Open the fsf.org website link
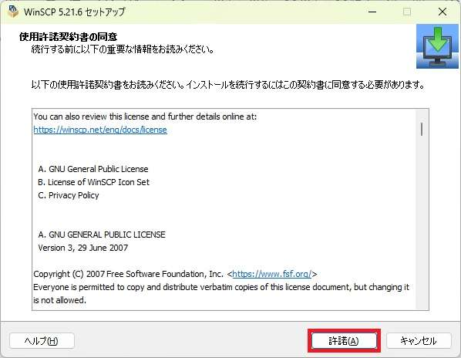 [271, 274]
